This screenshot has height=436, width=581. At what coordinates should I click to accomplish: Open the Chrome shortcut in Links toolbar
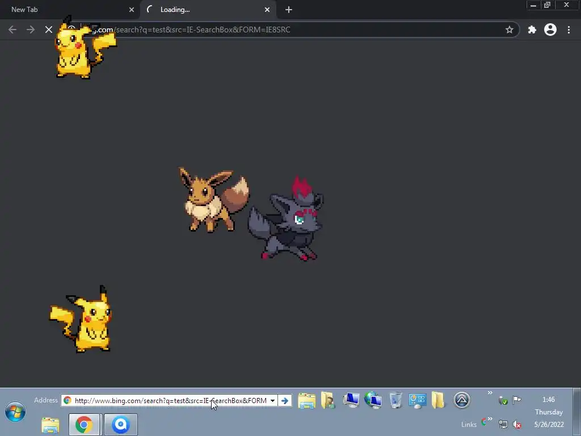(483, 422)
